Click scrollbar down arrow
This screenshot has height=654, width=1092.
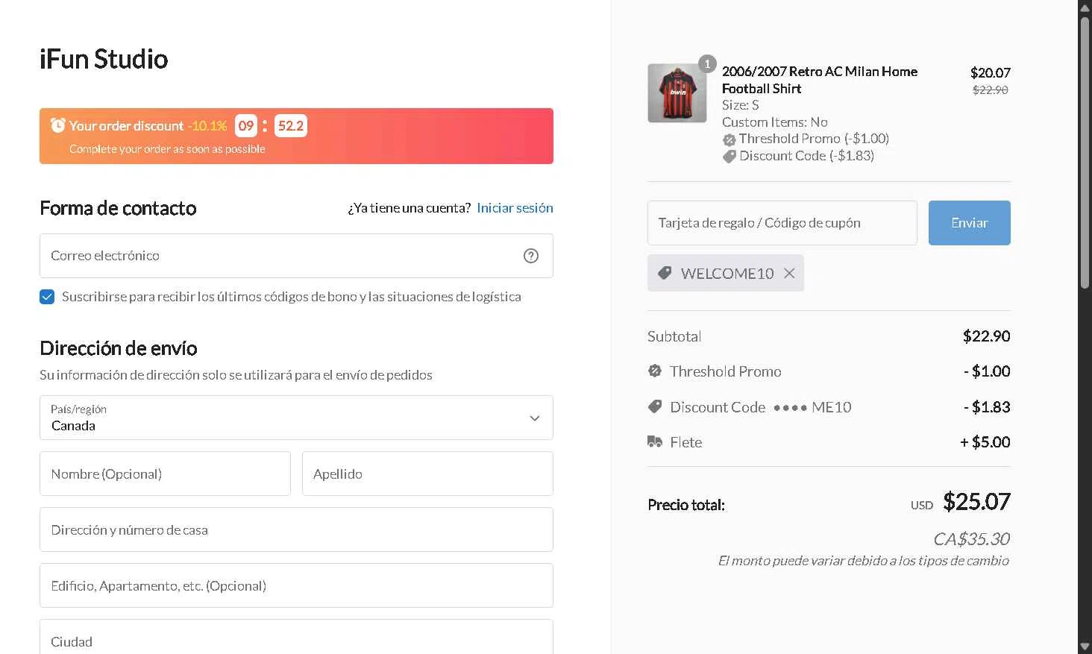(x=1085, y=647)
